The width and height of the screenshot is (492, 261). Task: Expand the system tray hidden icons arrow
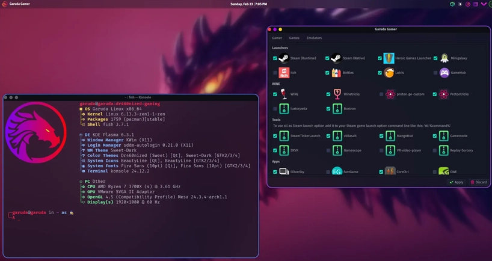(484, 4)
